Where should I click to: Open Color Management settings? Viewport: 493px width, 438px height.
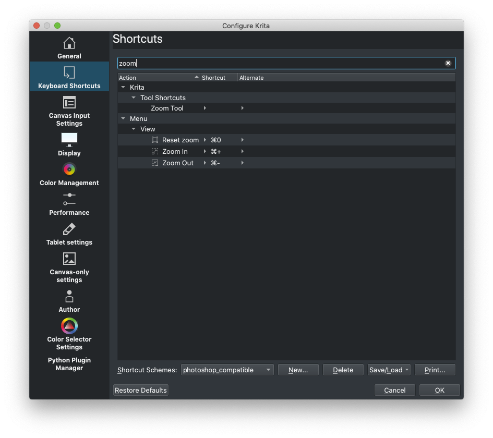pyautogui.click(x=69, y=174)
